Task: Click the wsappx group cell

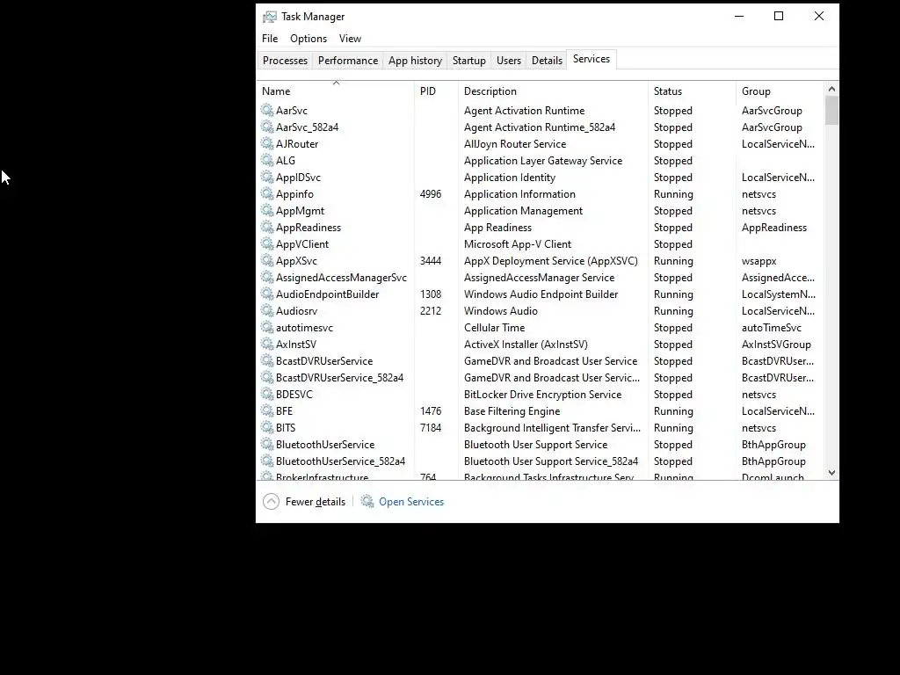Action: pos(758,260)
